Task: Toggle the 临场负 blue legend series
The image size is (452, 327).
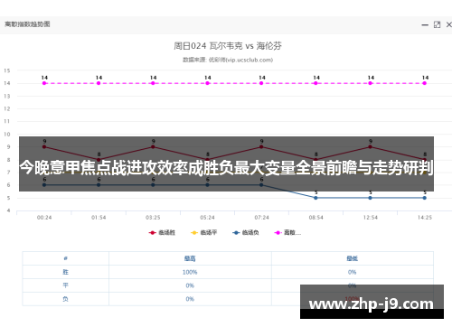Action: pyautogui.click(x=246, y=232)
